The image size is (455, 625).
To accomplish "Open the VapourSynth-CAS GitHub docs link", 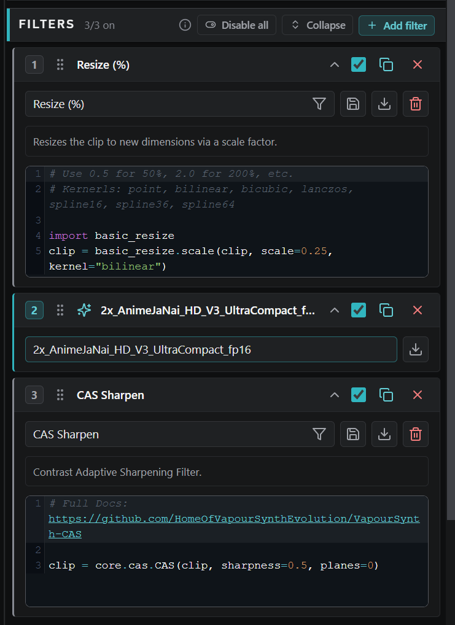I will pyautogui.click(x=234, y=527).
